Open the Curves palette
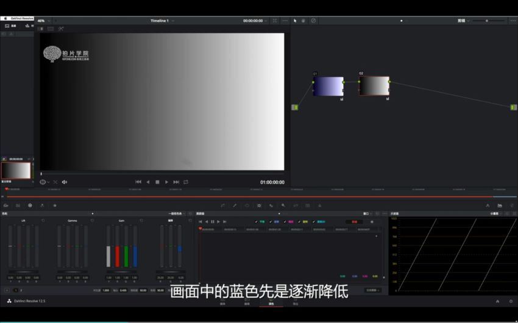The width and height of the screenshot is (518, 323). point(222,205)
